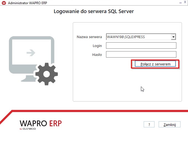This screenshot has height=141, width=188.
Task: Open the Nazwa serwera dropdown arrow
Action: [x=173, y=37]
